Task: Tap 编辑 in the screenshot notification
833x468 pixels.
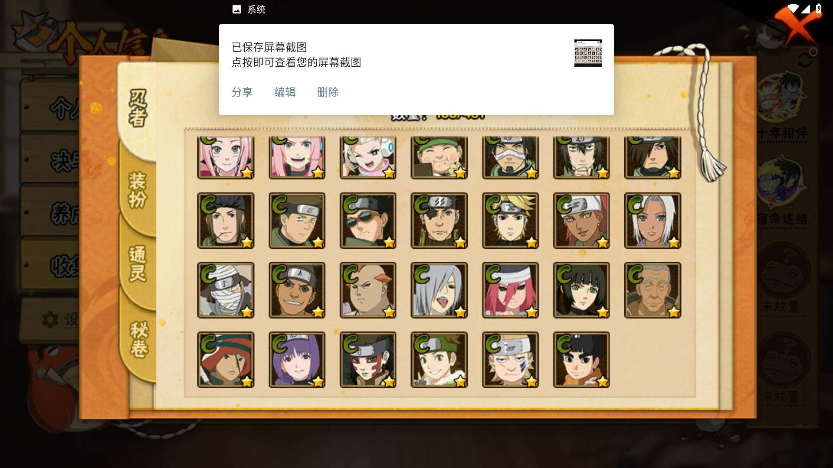Action: 285,92
